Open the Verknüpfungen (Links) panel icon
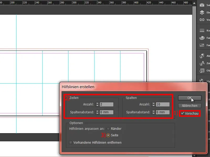210x157 pixels. click(x=202, y=20)
